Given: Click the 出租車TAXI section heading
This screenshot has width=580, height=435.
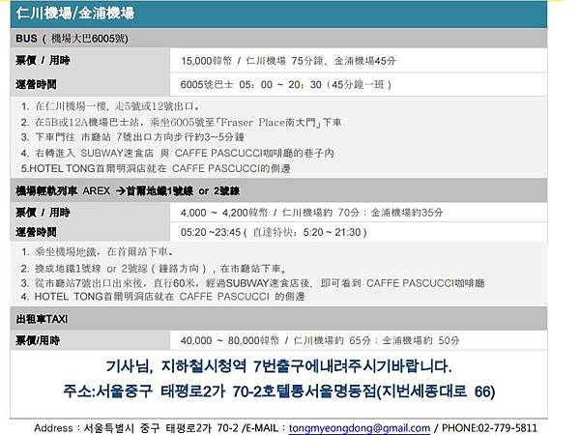Looking at the screenshot, I should (x=42, y=319).
